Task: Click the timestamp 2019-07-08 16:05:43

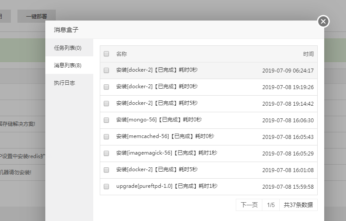Action: (288, 137)
